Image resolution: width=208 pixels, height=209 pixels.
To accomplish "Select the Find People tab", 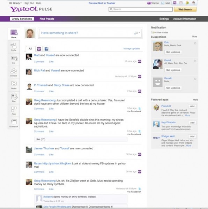I will [x=47, y=19].
